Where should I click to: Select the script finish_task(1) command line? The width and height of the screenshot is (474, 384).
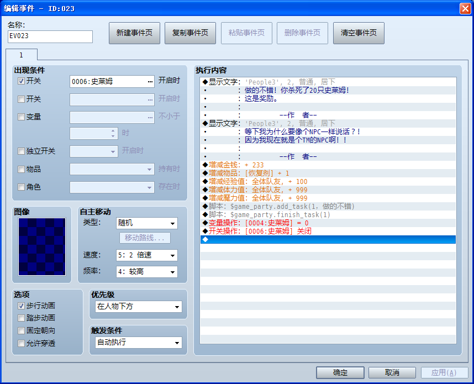328,215
